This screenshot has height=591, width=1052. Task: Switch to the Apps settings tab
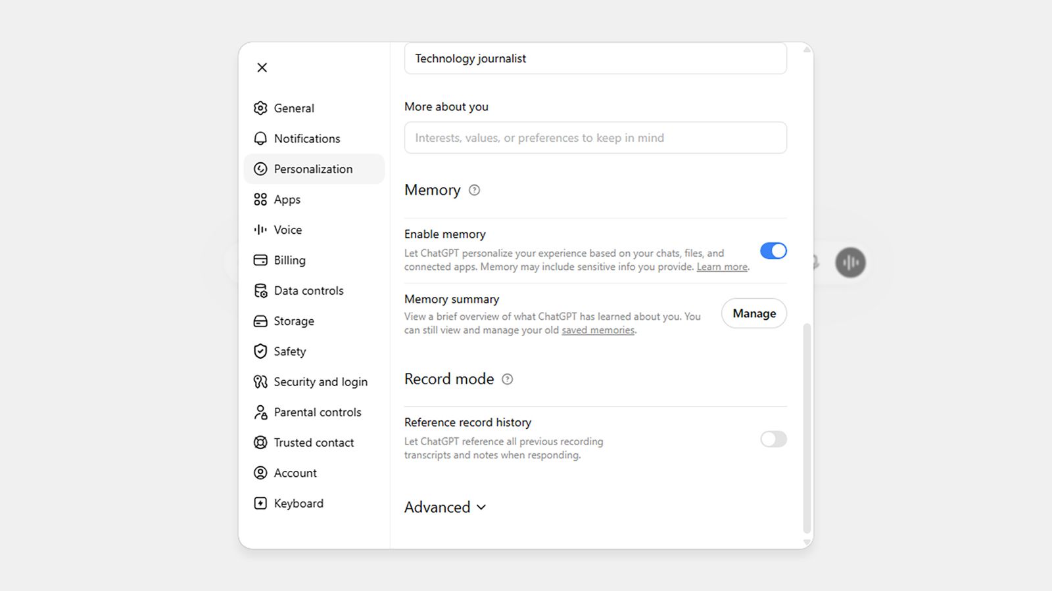(314, 200)
